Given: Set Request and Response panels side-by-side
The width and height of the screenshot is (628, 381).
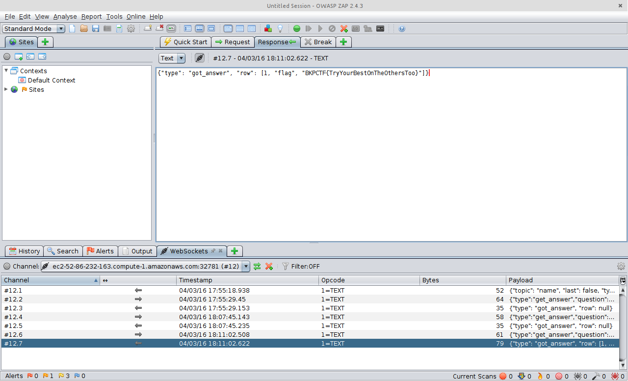Looking at the screenshot, I should [252, 28].
